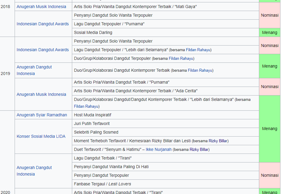281x194 pixels.
Task: Open Fildan Rahayu link on wrapped second line
Action: coord(86,107)
